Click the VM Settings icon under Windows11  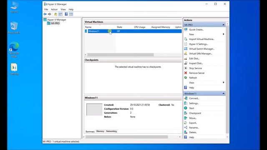pyautogui.click(x=186, y=103)
